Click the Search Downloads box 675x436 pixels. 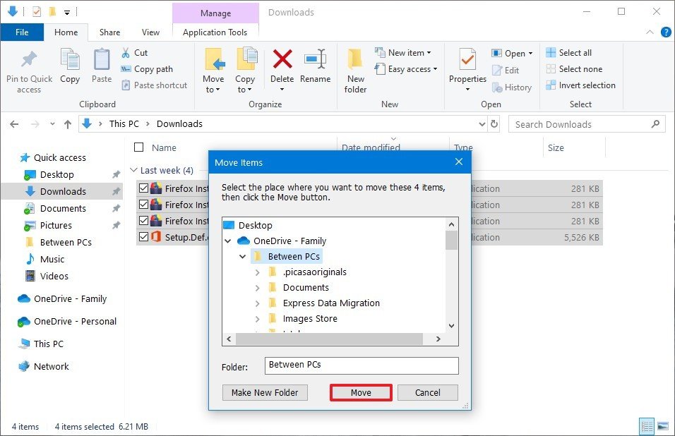pyautogui.click(x=587, y=124)
